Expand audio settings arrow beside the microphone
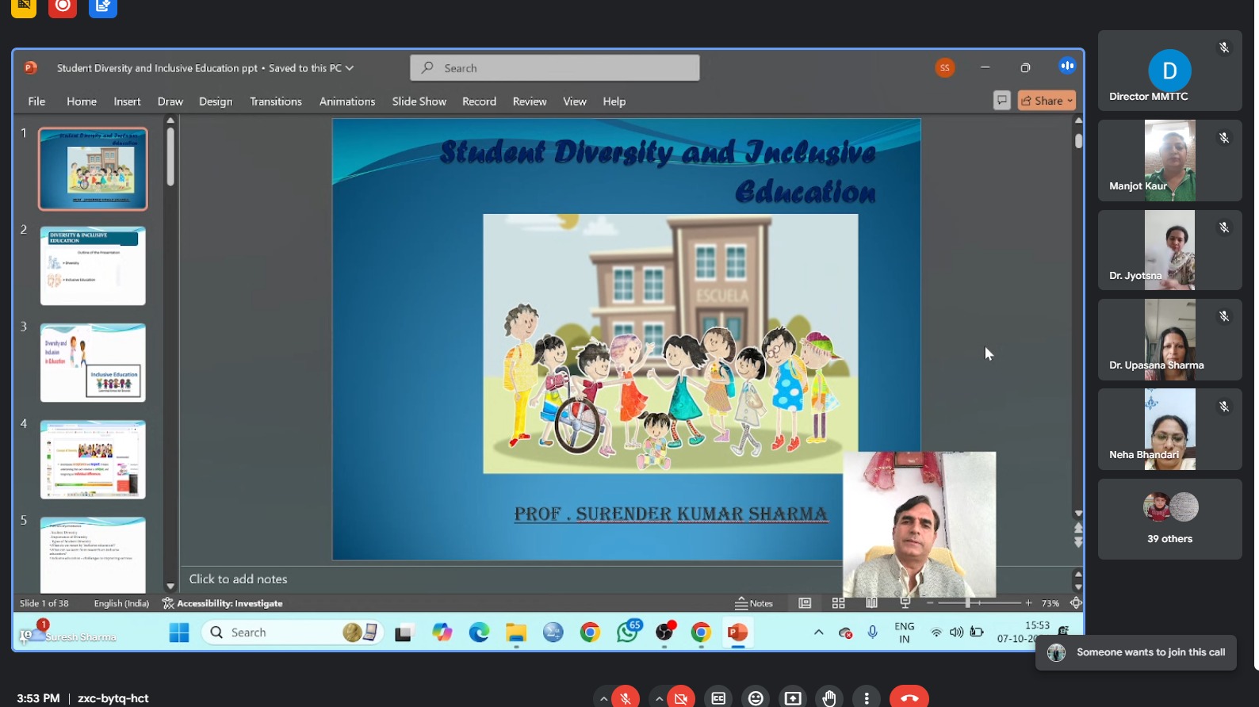1259x707 pixels. [x=603, y=698]
